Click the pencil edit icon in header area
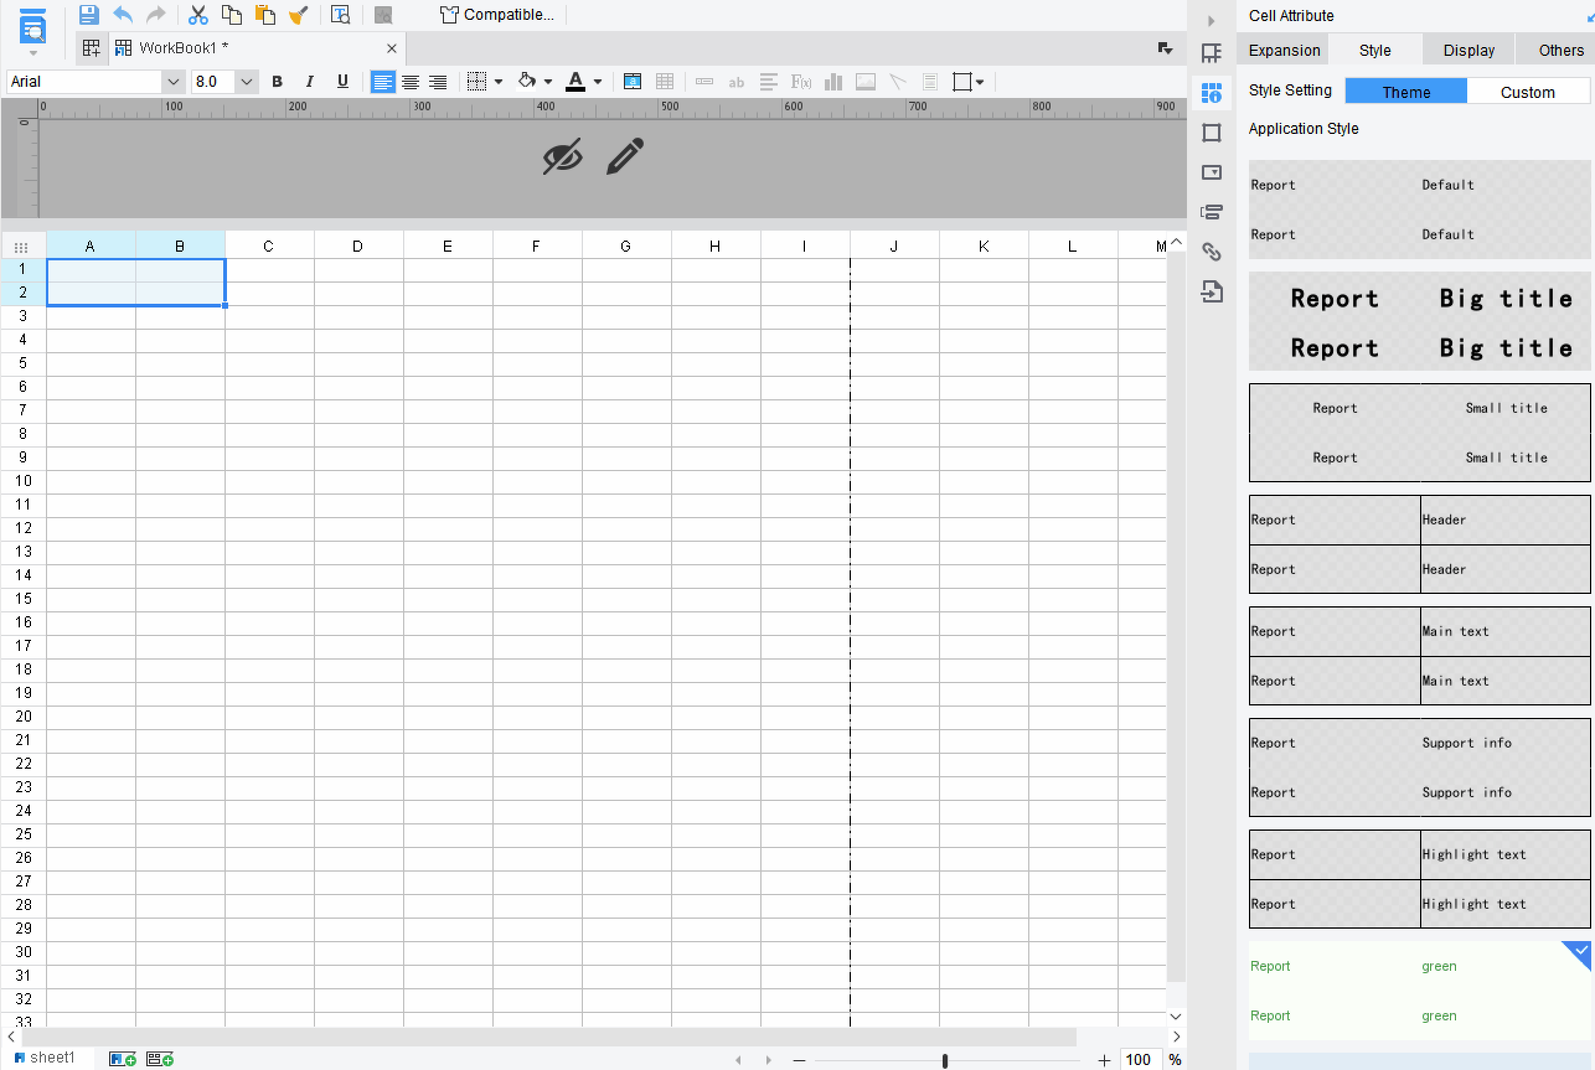 coord(625,156)
